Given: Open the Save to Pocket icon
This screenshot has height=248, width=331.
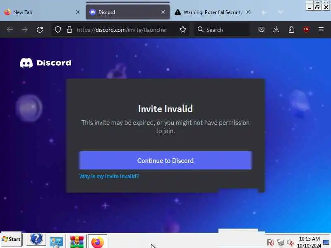Looking at the screenshot, I should point(261,29).
